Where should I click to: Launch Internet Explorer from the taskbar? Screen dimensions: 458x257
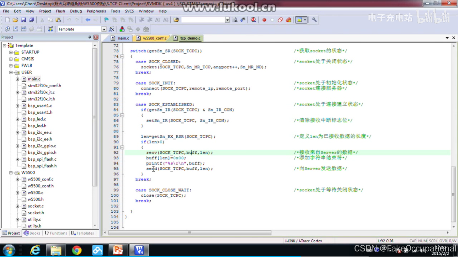tap(35, 250)
